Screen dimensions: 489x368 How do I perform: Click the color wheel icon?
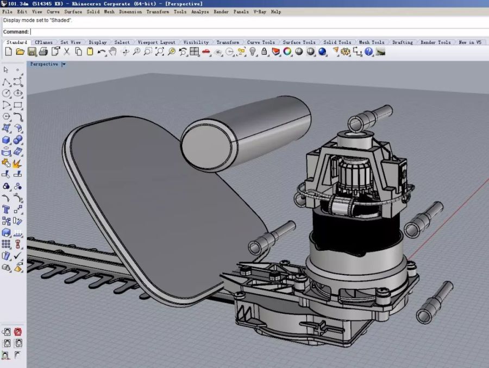[x=287, y=52]
